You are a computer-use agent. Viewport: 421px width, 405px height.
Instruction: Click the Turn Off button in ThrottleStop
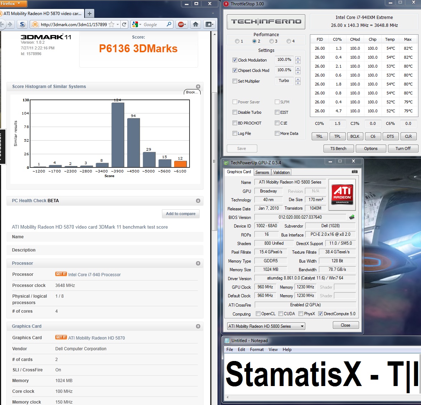tap(403, 148)
